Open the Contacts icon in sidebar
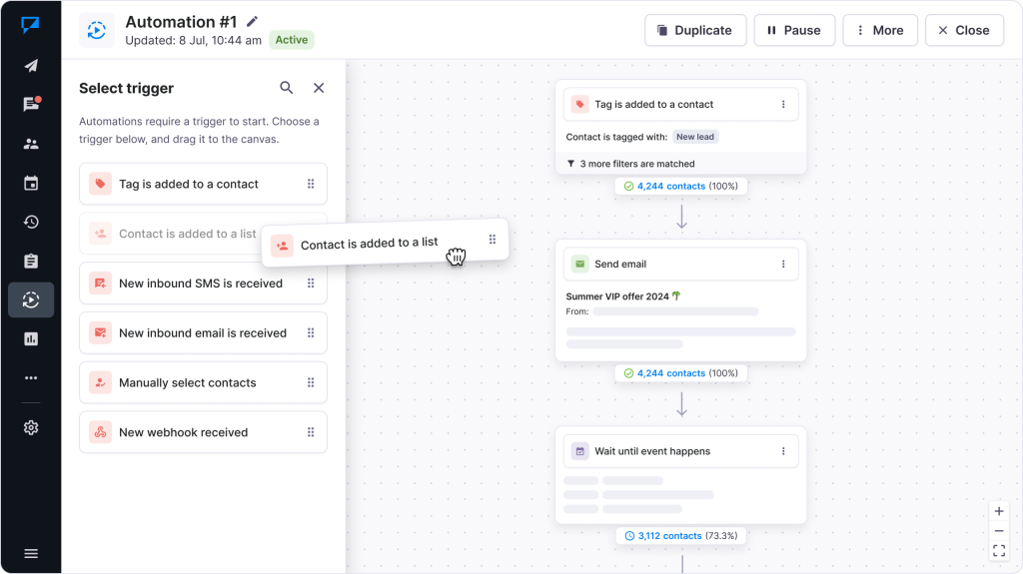1023x574 pixels. point(31,144)
